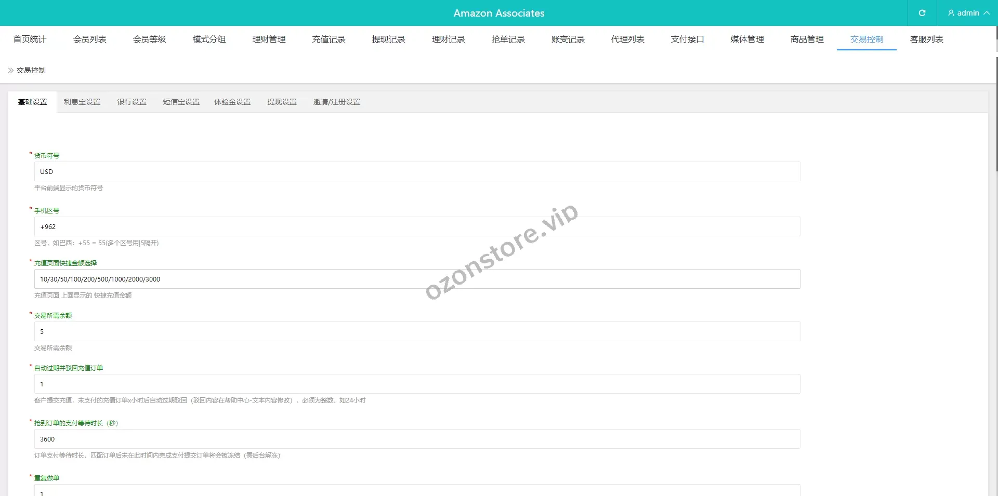Viewport: 998px width, 496px height.
Task: Switch to the 银行设置 tab
Action: [132, 102]
